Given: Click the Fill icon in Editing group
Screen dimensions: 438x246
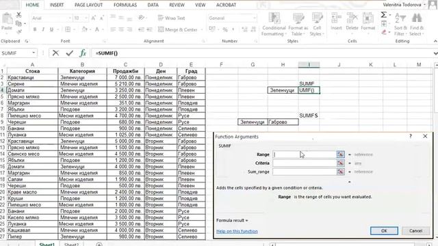Looking at the screenshot, I should [x=384, y=24].
